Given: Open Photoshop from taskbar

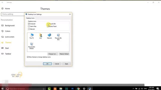Looking at the screenshot, I should point(72,88).
